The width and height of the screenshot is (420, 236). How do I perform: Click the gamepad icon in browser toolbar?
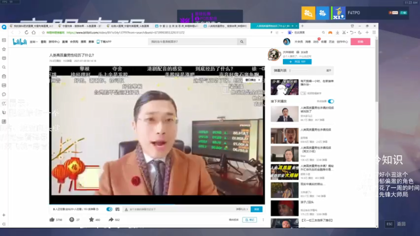pos(330,33)
